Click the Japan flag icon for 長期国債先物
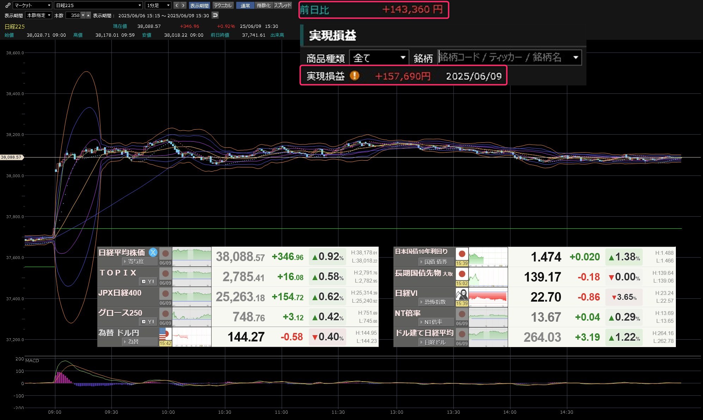703x420 pixels. pyautogui.click(x=462, y=274)
